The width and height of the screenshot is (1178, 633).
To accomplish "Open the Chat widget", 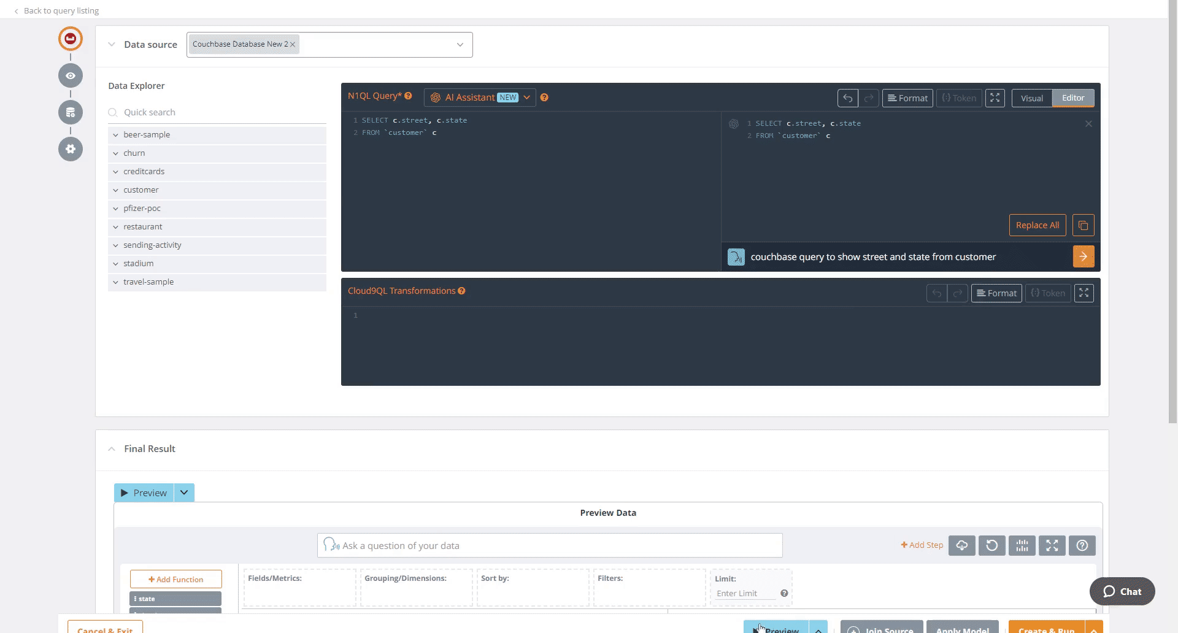I will 1122,591.
